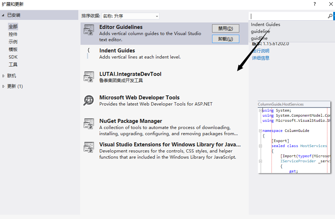335x219 pixels.
Task: Open the sort order dropdown 名称: 升序
Action: [x=130, y=16]
